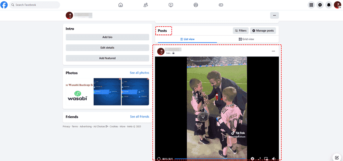This screenshot has width=343, height=161.
Task: Open Messenger from the top bar
Action: (x=320, y=5)
